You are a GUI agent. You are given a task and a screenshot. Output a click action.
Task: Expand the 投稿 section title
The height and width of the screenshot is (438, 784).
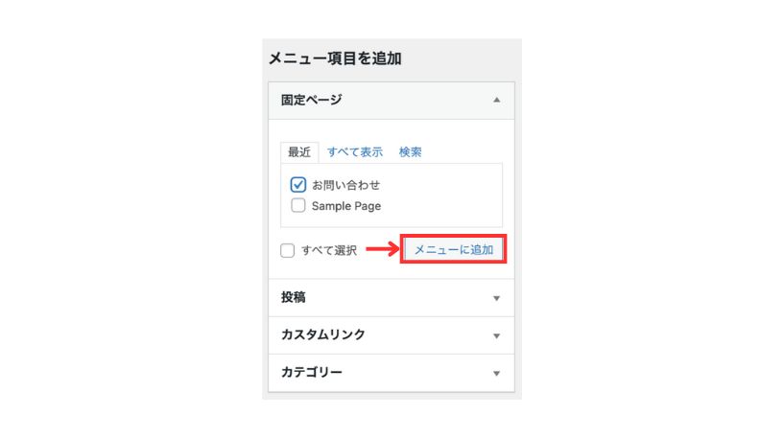pyautogui.click(x=293, y=297)
